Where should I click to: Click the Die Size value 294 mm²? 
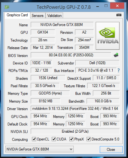pos(84,40)
